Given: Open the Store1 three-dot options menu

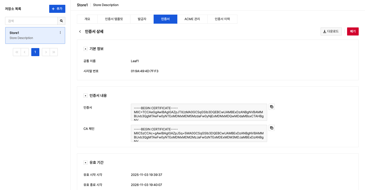Looking at the screenshot, I should [60, 32].
